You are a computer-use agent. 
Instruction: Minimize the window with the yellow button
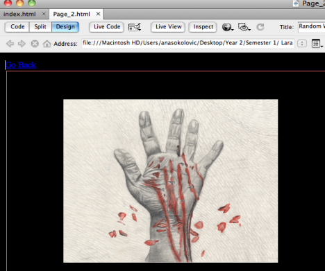(20, 3)
